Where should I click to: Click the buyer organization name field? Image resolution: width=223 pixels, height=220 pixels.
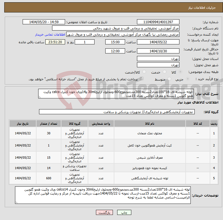click(x=116, y=28)
